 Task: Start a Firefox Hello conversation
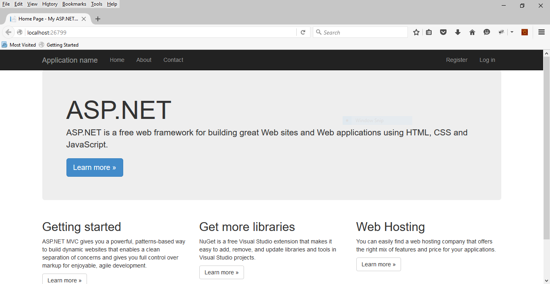point(487,32)
